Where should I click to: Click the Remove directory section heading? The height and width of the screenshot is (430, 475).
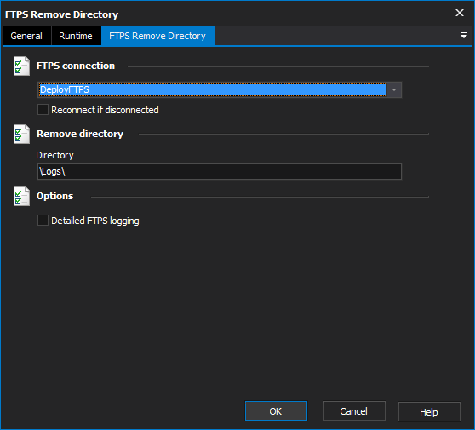coord(80,134)
